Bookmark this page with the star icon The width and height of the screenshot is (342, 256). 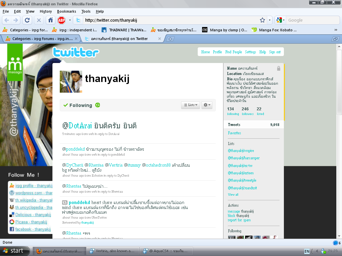(x=263, y=20)
